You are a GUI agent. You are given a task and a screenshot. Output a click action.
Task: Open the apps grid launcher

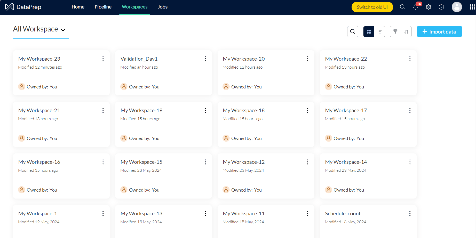click(472, 7)
